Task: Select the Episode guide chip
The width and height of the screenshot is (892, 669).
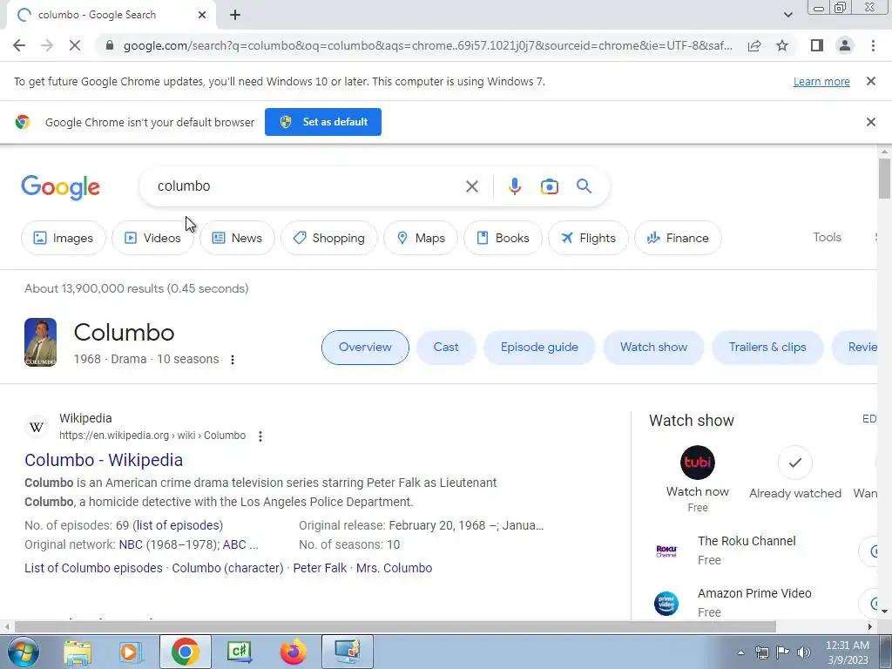Action: [x=539, y=347]
